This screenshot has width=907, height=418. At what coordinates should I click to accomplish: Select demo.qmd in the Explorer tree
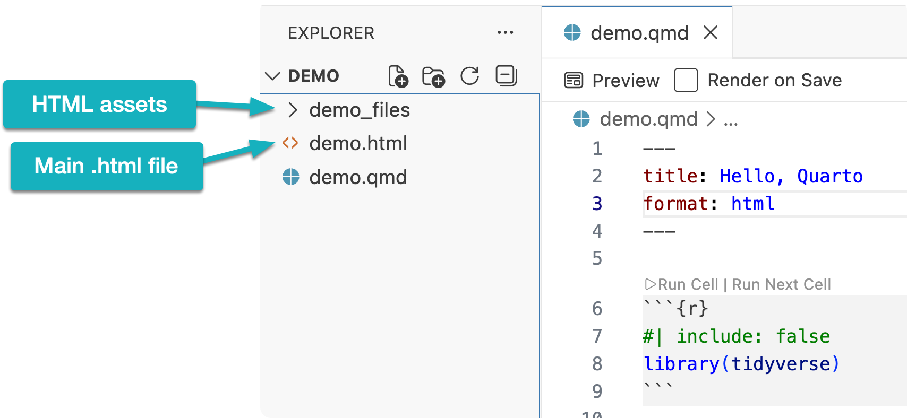click(x=358, y=177)
